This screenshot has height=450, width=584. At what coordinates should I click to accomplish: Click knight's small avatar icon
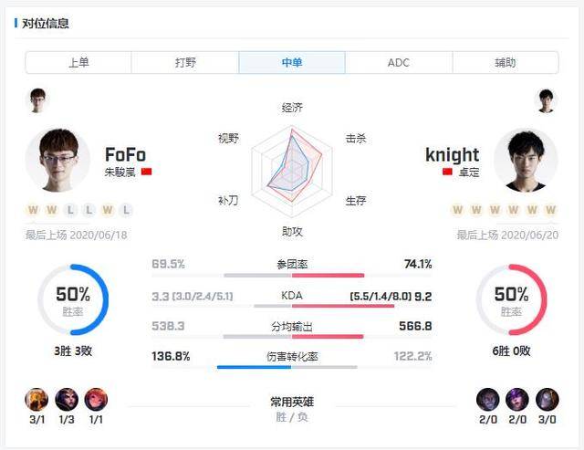pos(546,99)
